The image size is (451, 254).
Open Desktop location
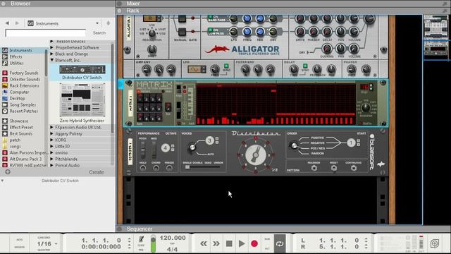click(x=17, y=98)
